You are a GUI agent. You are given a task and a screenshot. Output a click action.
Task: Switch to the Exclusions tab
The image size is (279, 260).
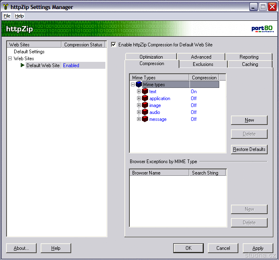203,64
